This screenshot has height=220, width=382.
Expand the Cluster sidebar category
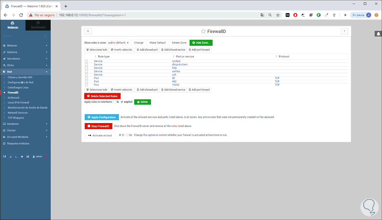(25, 130)
